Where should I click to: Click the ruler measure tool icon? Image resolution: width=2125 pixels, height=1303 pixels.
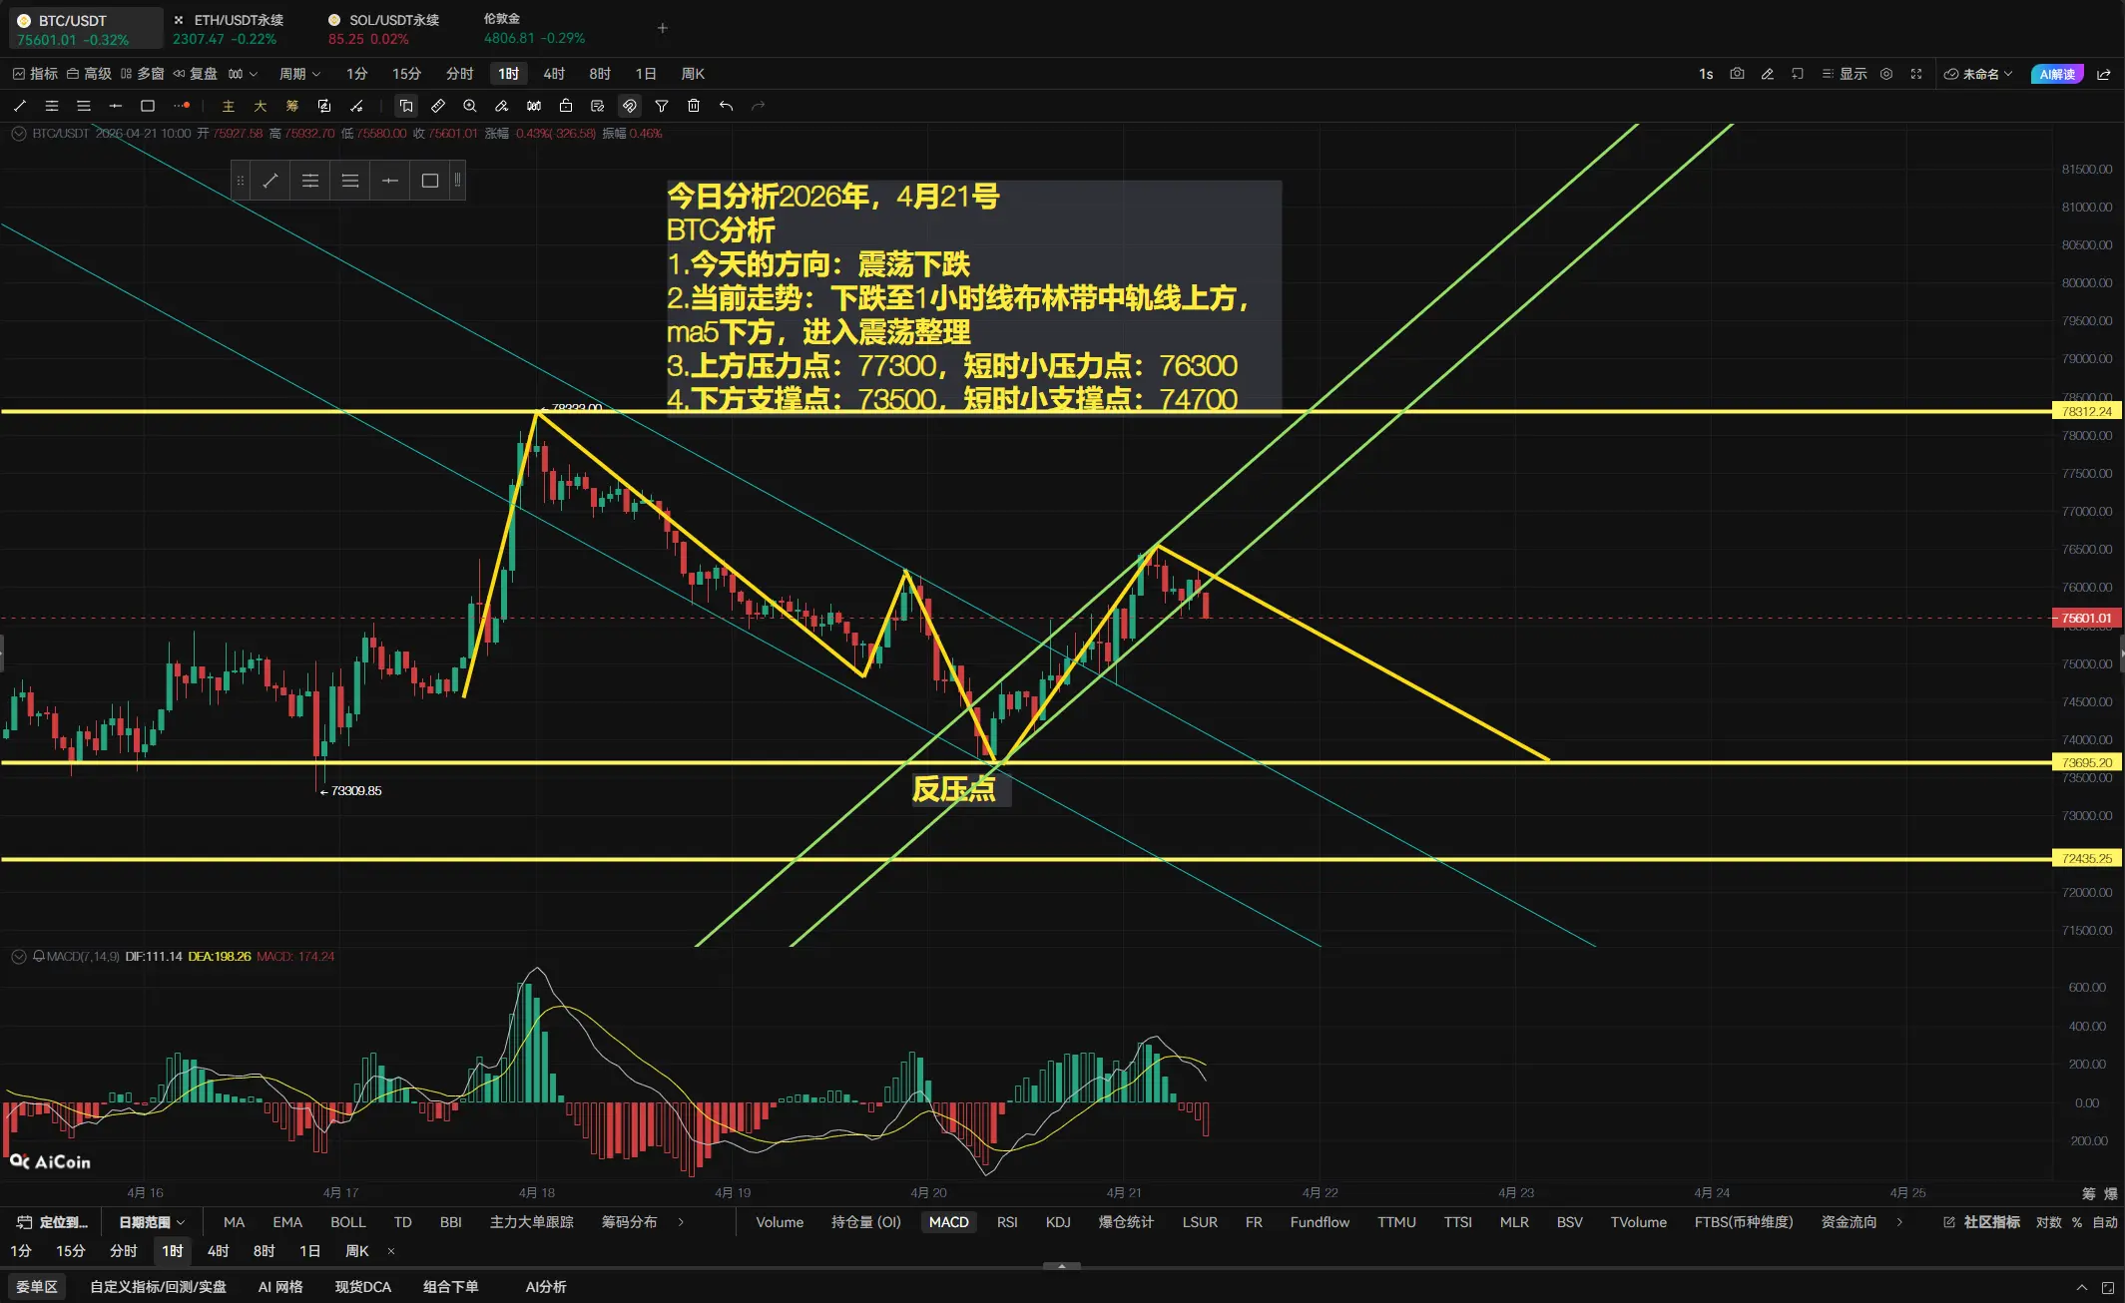pos(438,106)
